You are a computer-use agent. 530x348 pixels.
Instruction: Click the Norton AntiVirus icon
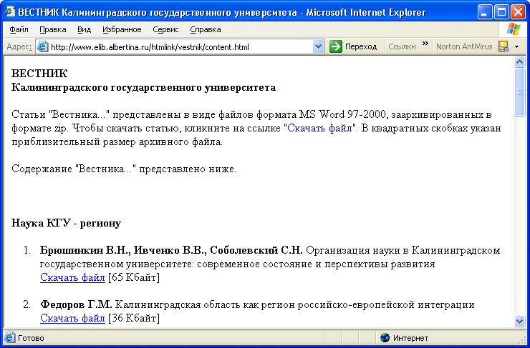pyautogui.click(x=503, y=47)
